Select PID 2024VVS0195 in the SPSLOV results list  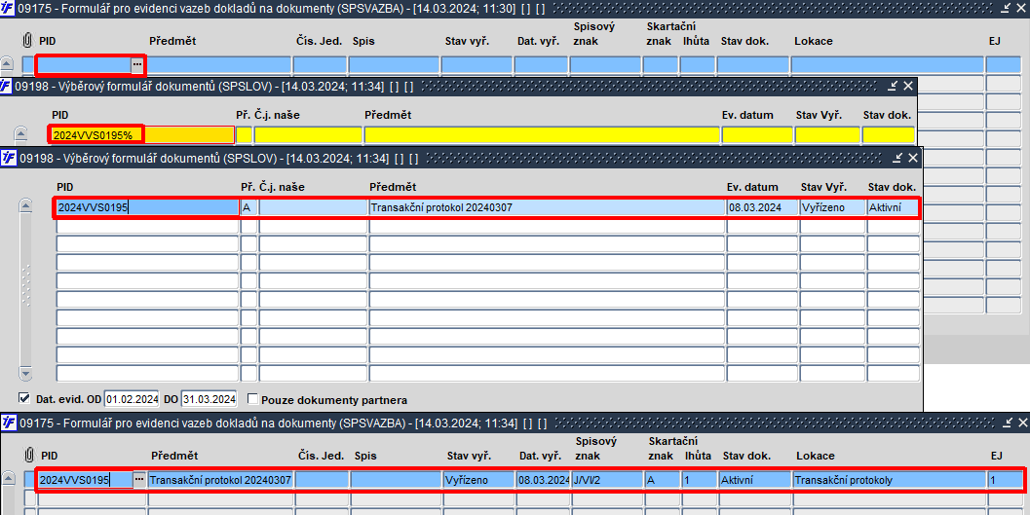coord(147,207)
